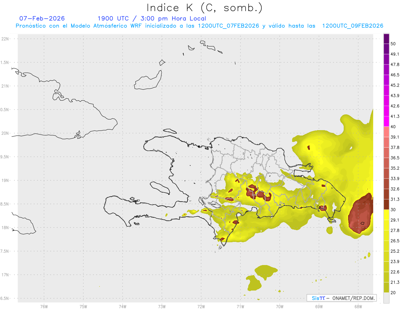Click the "1200UTC_09FEB2026" valid-until time text
The height and width of the screenshot is (311, 402).
(353, 26)
